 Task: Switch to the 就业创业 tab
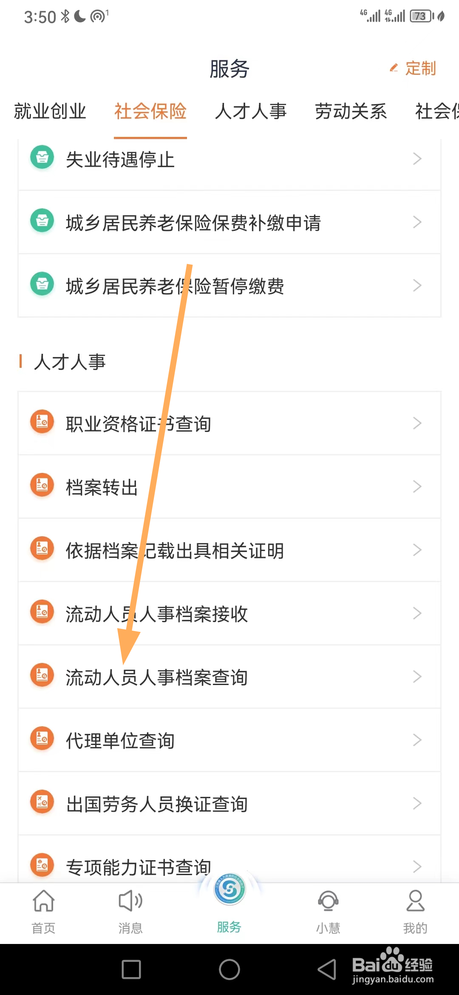tap(50, 111)
